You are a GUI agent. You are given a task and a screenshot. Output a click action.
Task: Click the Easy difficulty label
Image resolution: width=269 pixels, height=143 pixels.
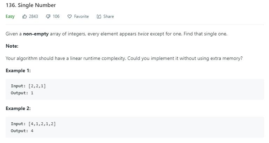(10, 16)
